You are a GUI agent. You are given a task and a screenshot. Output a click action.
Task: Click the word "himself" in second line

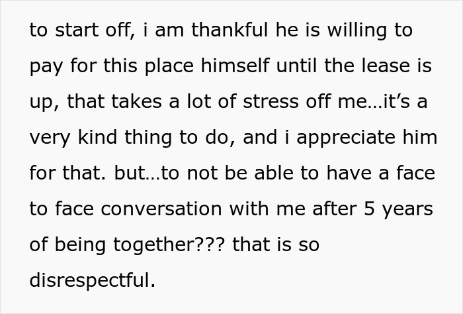click(235, 66)
